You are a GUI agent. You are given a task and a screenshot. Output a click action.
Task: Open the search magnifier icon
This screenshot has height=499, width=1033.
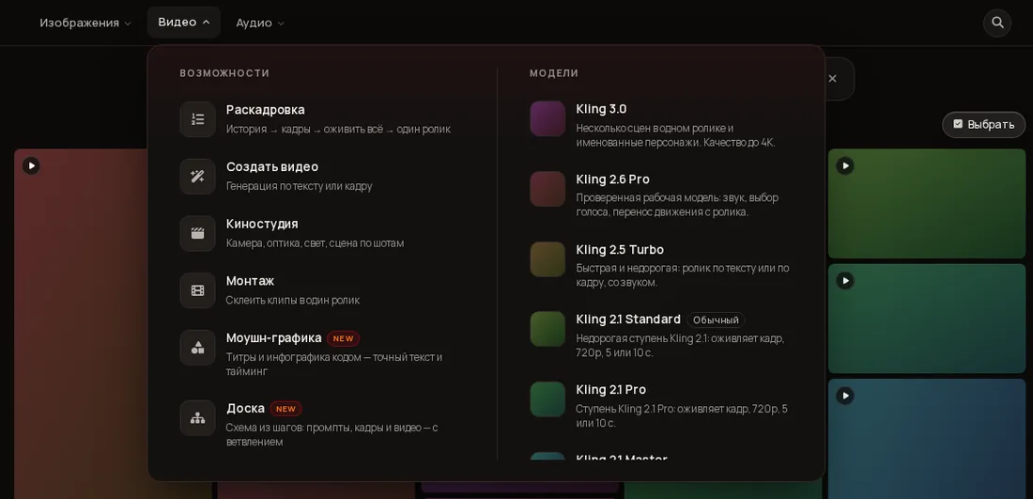[996, 23]
